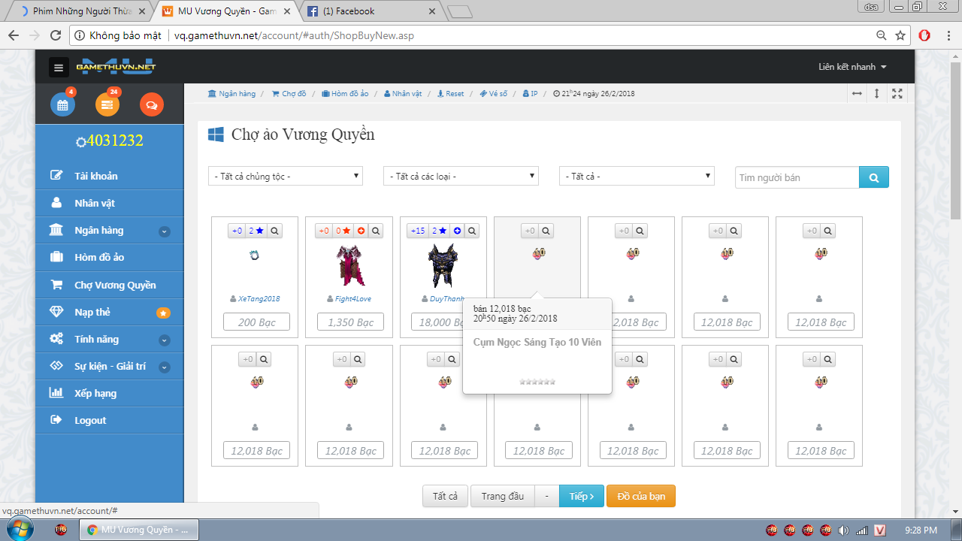
Task: Open the calendar notifications icon
Action: pyautogui.click(x=62, y=104)
